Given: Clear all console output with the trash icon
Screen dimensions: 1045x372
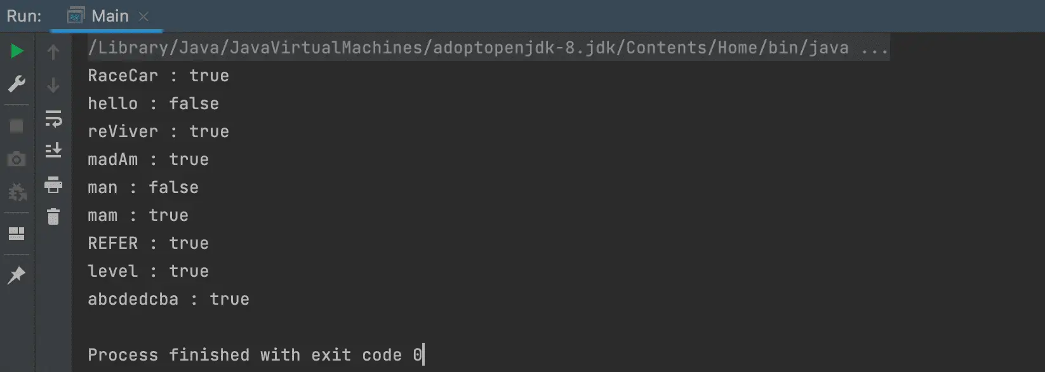Looking at the screenshot, I should click(53, 216).
